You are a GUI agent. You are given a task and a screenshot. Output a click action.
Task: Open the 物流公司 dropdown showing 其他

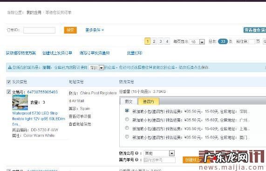[x=159, y=153]
